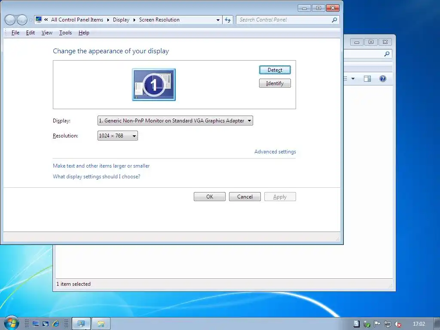The height and width of the screenshot is (330, 440).
Task: Click the 'Screen Resolution' breadcrumb
Action: tap(159, 20)
